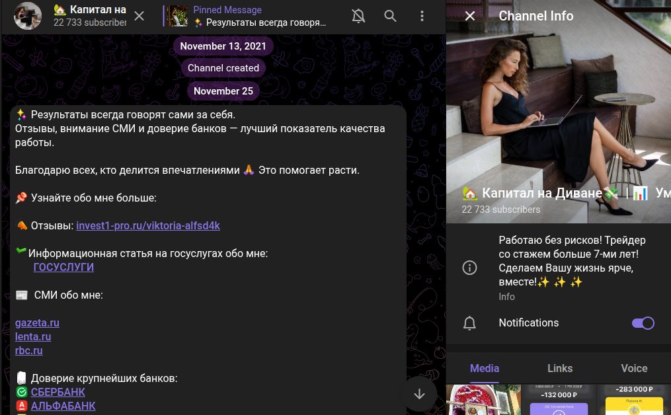Image resolution: width=671 pixels, height=415 pixels.
Task: Switch to the Media tab
Action: click(x=485, y=368)
